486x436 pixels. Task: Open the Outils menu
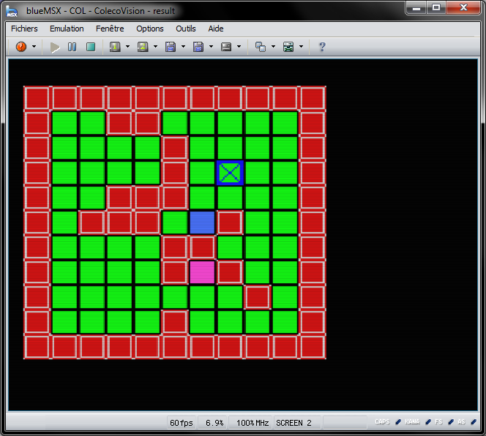coord(186,29)
